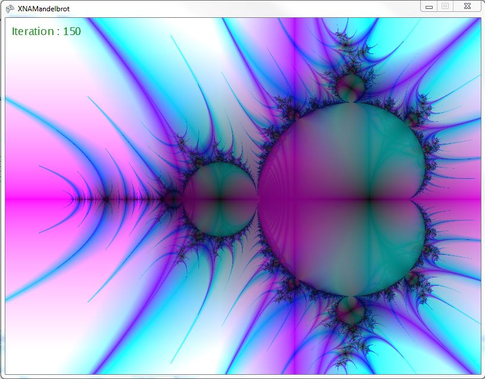Minimize the XNAMandelbrot window
This screenshot has width=485, height=379.
click(x=430, y=6)
